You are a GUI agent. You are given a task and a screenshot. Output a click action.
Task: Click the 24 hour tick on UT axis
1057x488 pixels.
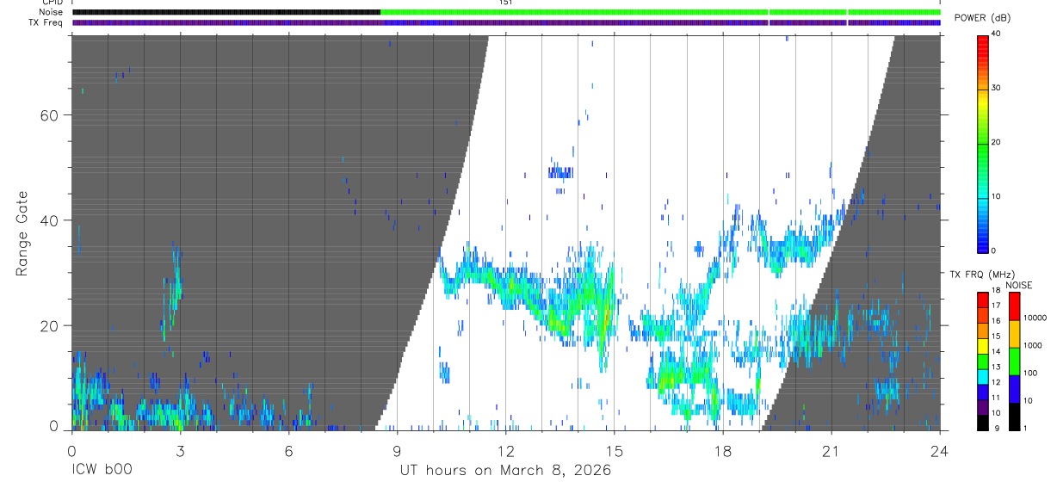coord(940,450)
